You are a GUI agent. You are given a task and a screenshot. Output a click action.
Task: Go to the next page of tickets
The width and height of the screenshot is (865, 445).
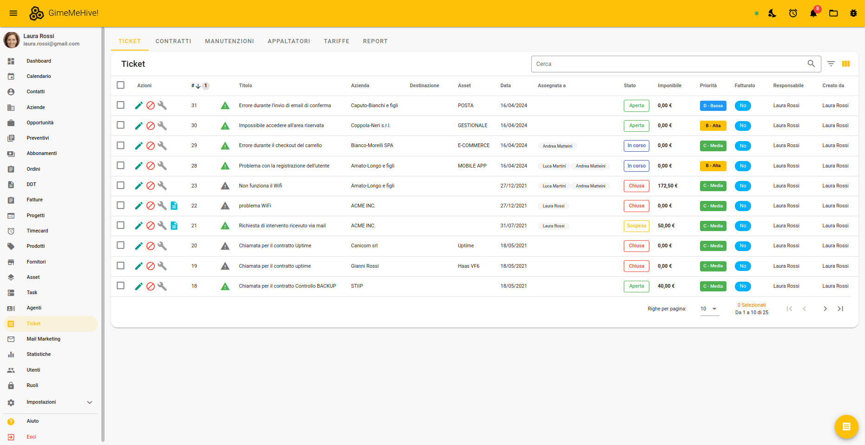[825, 309]
